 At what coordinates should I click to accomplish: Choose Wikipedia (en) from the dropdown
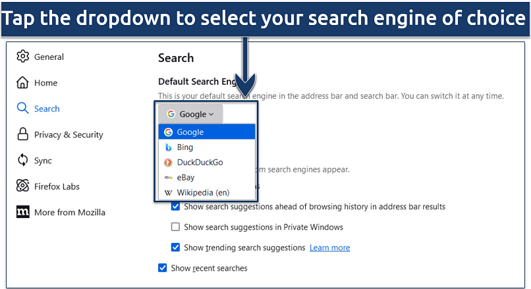[x=203, y=192]
